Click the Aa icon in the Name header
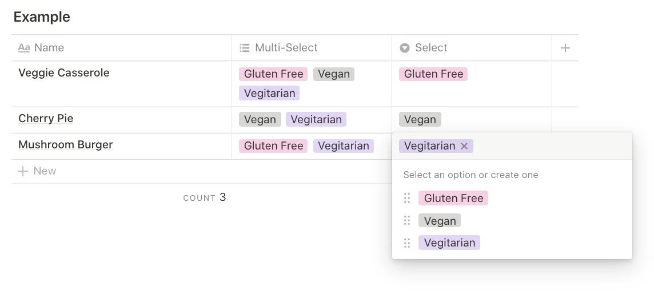The height and width of the screenshot is (291, 654). pyautogui.click(x=24, y=48)
